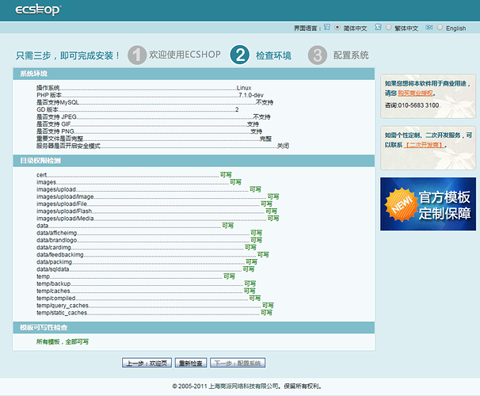Click 不支持 next to 是否支持 JPEG
480x396 pixels.
(x=261, y=116)
